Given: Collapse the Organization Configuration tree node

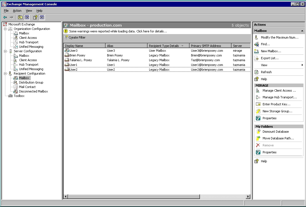Looking at the screenshot, I should point(5,29).
